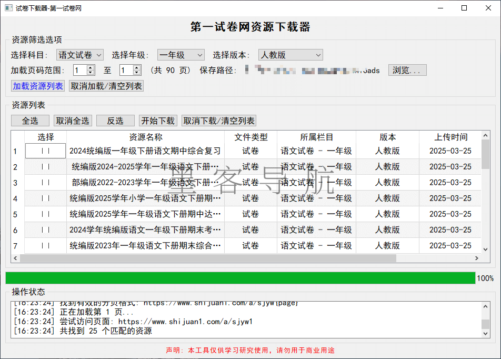Click 人教版 version cell in row 6
501x359 pixels.
tap(387, 230)
